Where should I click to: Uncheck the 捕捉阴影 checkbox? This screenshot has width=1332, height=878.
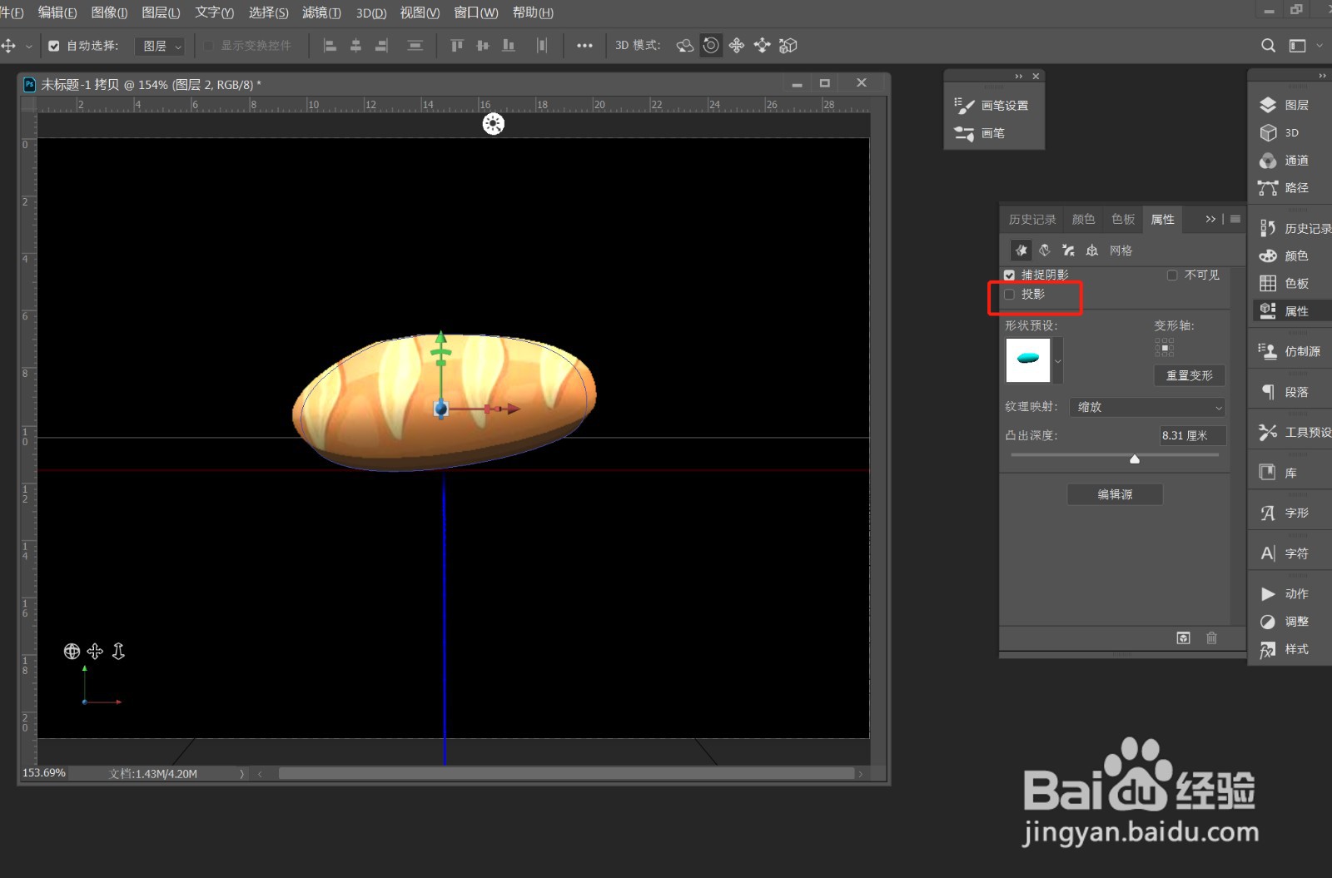click(1009, 275)
